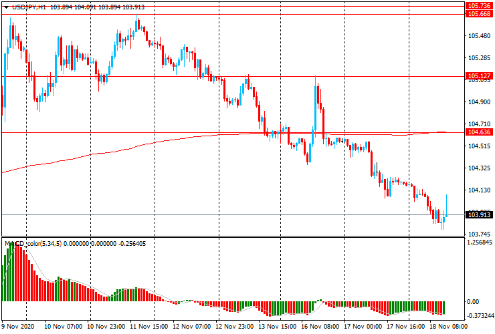
Task: Click the 12 Nov 23:00 time label
Action: (234, 326)
